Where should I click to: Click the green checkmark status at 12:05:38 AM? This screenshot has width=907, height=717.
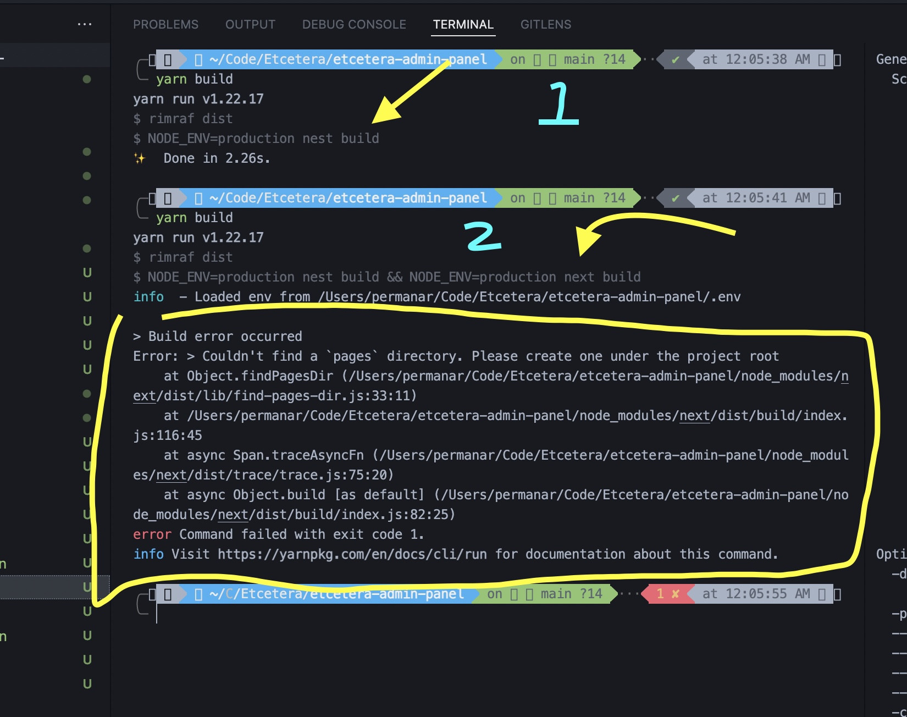(675, 59)
